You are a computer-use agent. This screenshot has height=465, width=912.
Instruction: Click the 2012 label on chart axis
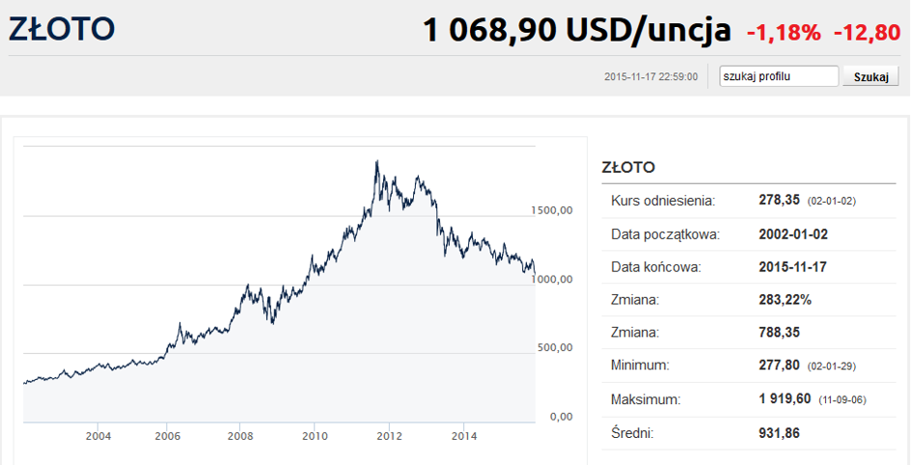(x=389, y=435)
